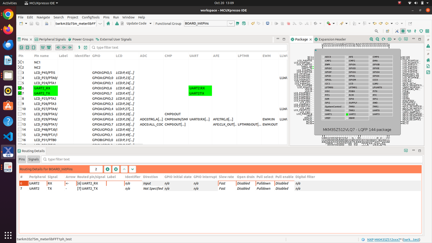Expand the New file dropdown arrow in toolbar
The height and width of the screenshot is (243, 432).
point(26,23)
